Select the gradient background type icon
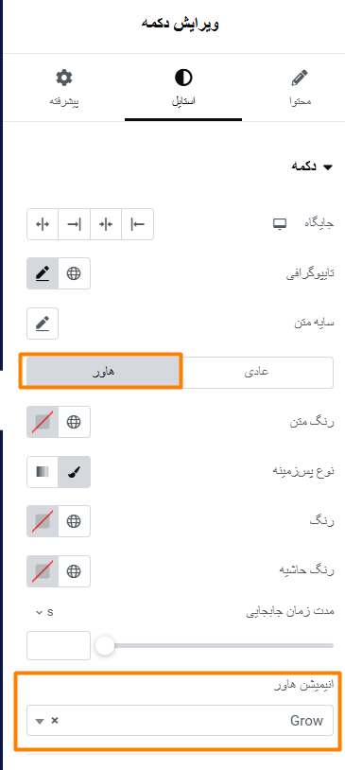The height and width of the screenshot is (770, 345). coord(43,472)
